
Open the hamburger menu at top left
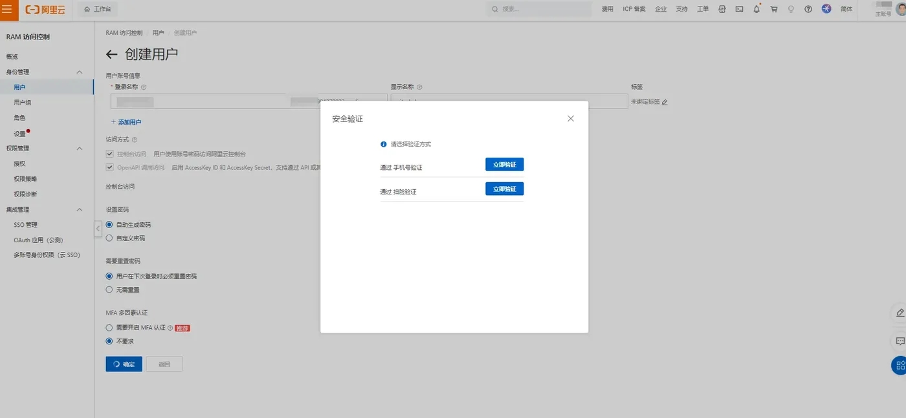[x=6, y=9]
